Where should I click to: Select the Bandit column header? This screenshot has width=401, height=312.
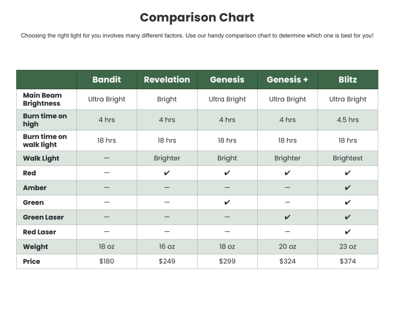click(x=107, y=80)
